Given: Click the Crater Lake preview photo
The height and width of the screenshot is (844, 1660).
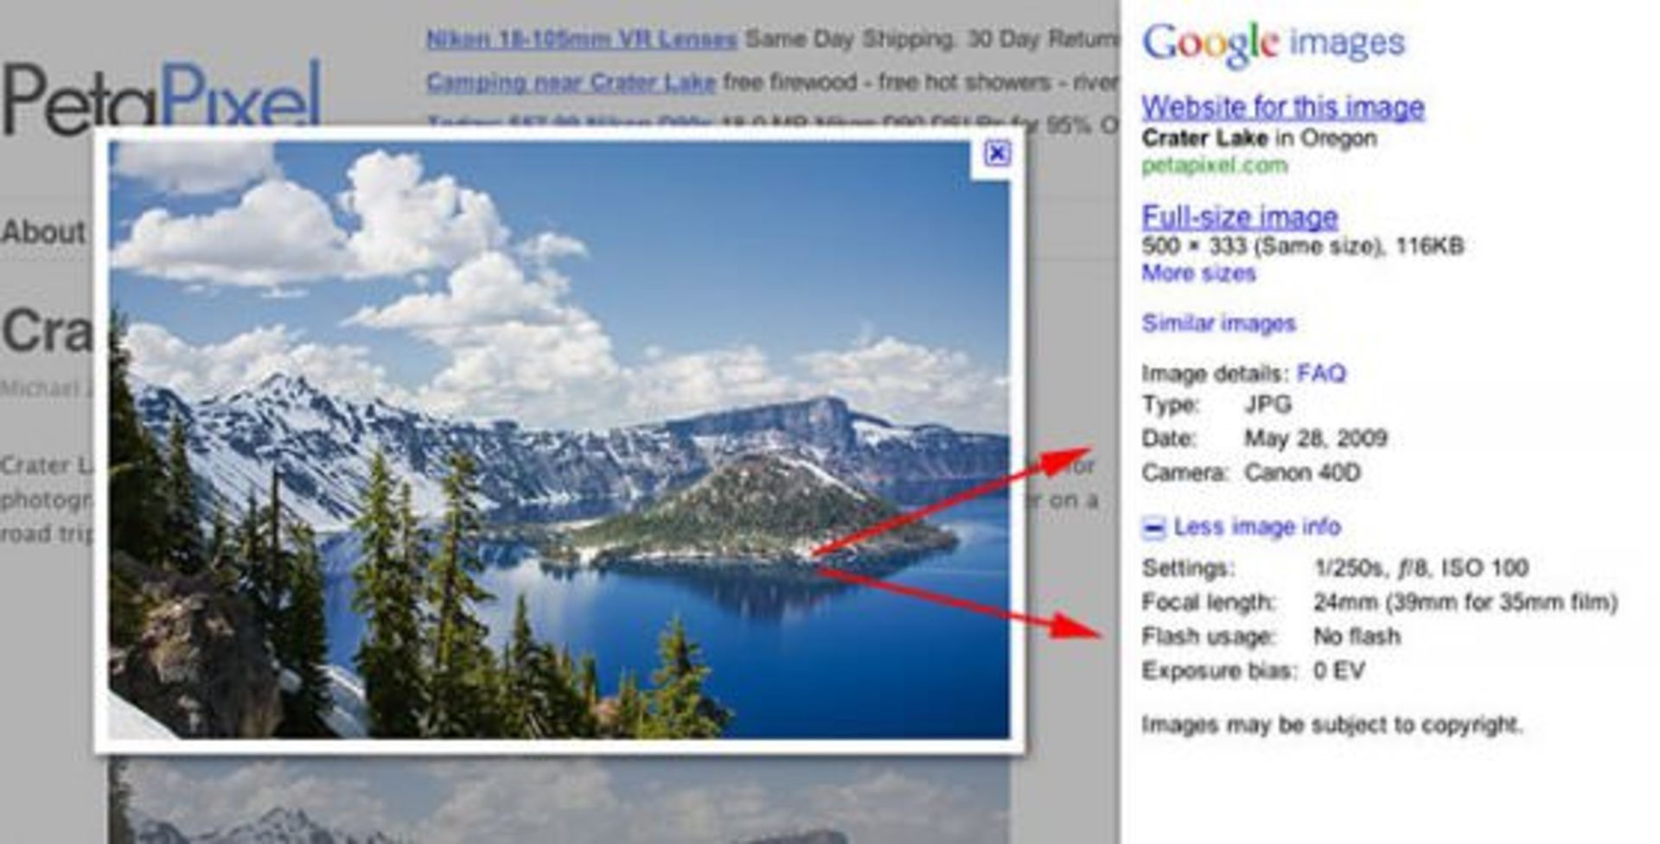Looking at the screenshot, I should coord(558,439).
